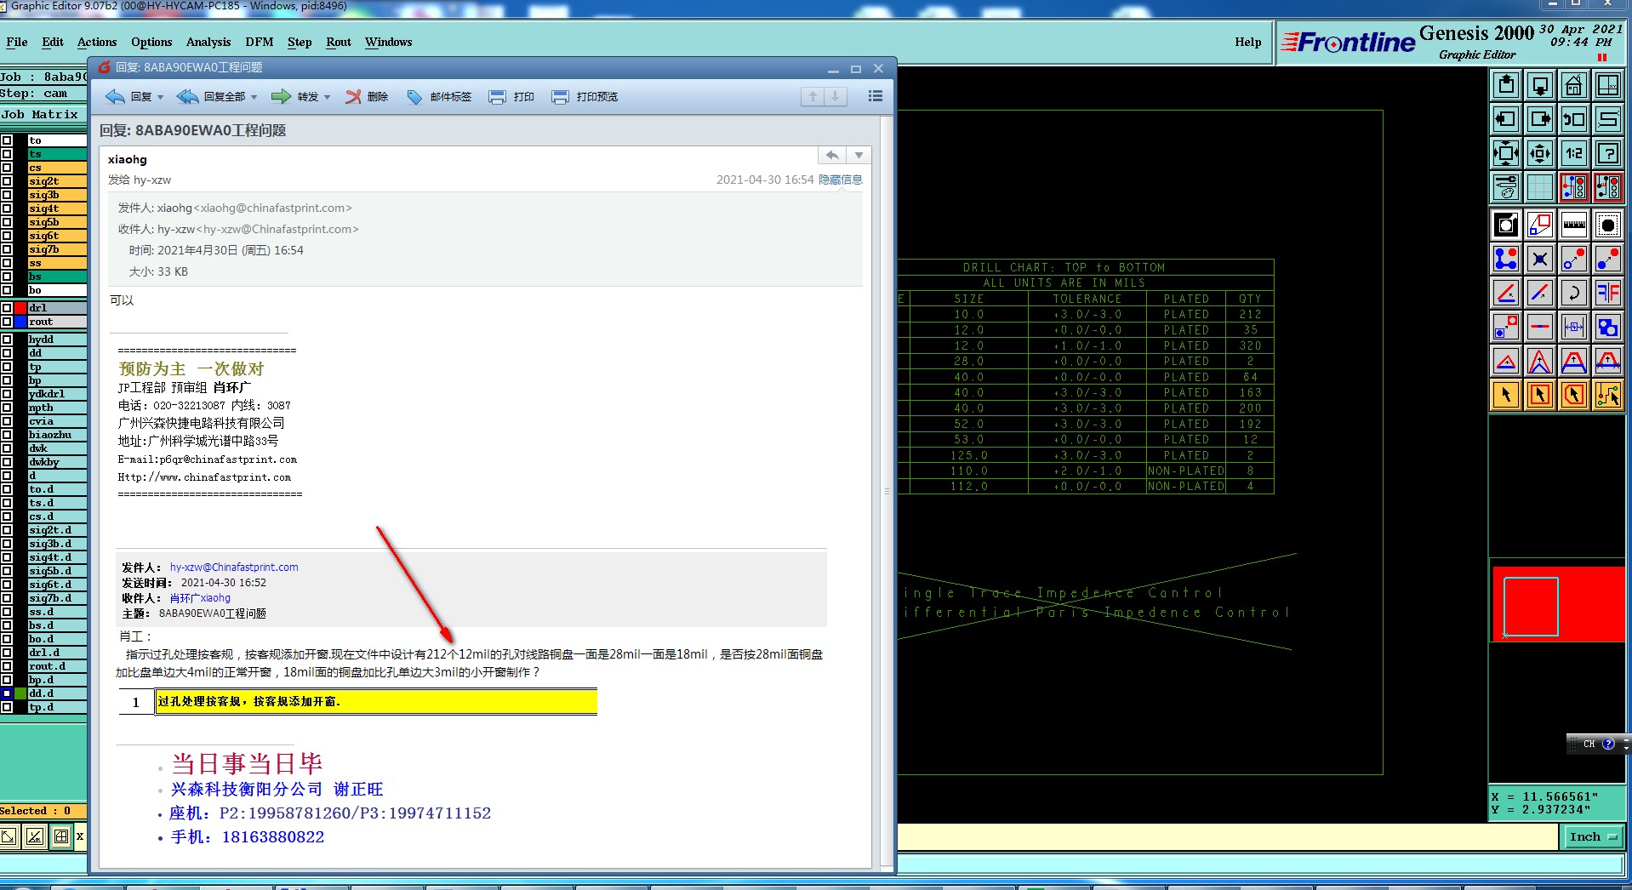The image size is (1632, 890).
Task: Open the Edit menu
Action: coord(53,42)
